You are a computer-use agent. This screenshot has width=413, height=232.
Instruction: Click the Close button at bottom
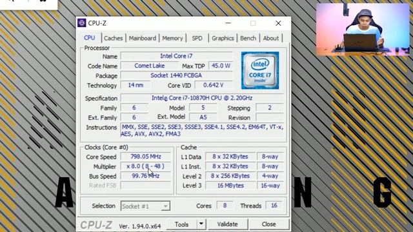269,224
